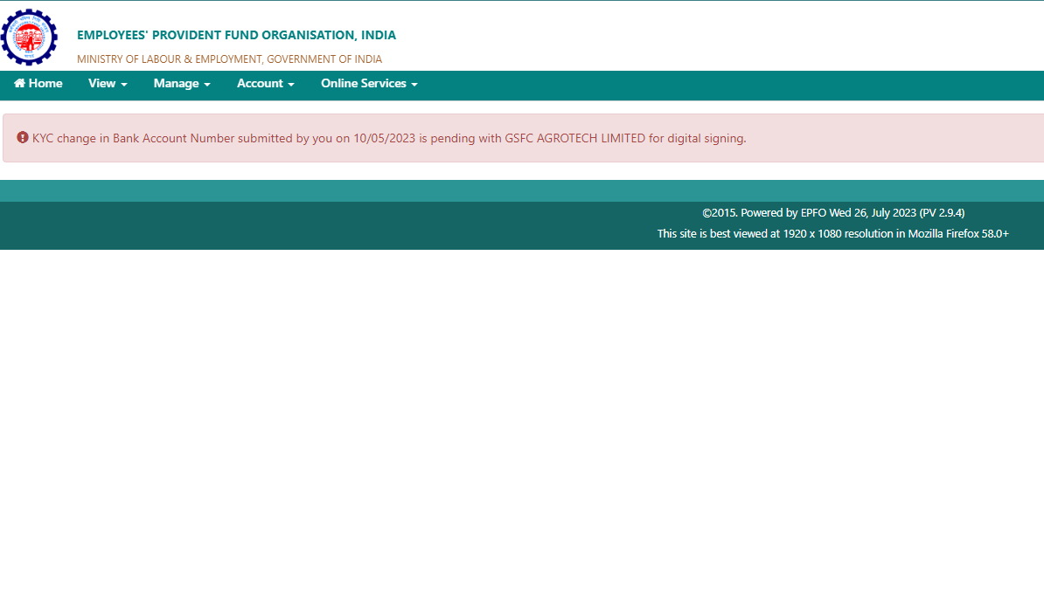Click the Employees' Provident Fund Organisation title
This screenshot has height=593, width=1044.
tap(236, 35)
